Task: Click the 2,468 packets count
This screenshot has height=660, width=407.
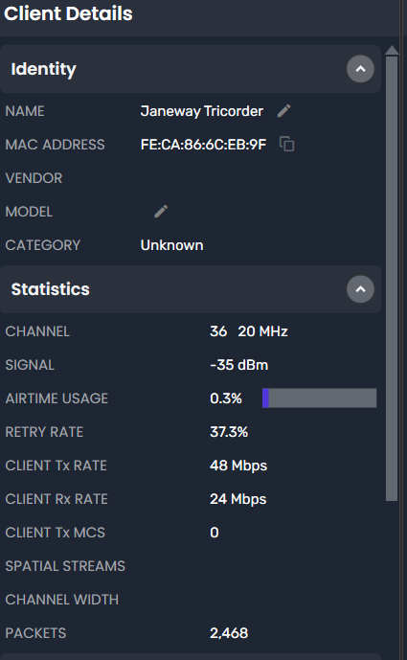Action: tap(229, 633)
